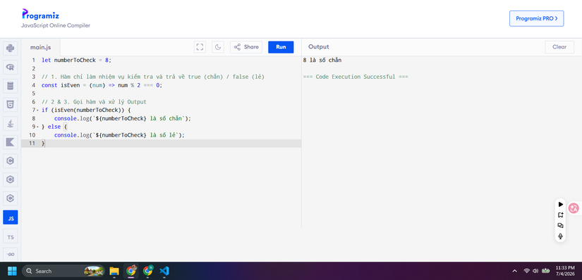Image resolution: width=582 pixels, height=280 pixels.
Task: Open the Python compiler icon in sidebar
Action: click(x=11, y=48)
